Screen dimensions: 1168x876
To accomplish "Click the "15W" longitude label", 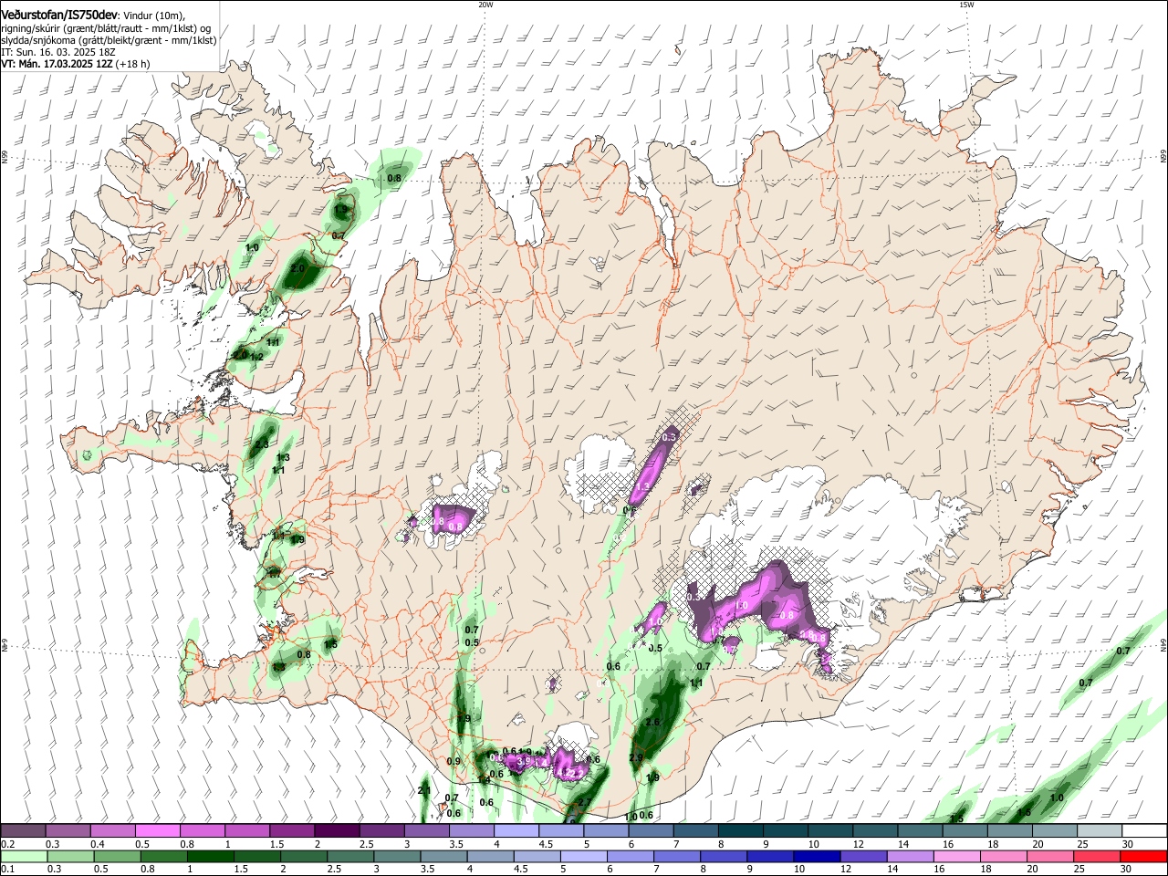I will click(x=966, y=5).
